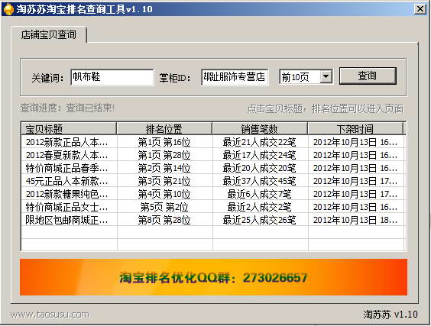431x326 pixels.
Task: Sort by 排名位置 column header
Action: coord(164,128)
